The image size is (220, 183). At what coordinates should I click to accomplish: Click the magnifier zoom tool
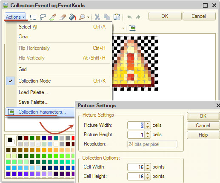[82, 17]
